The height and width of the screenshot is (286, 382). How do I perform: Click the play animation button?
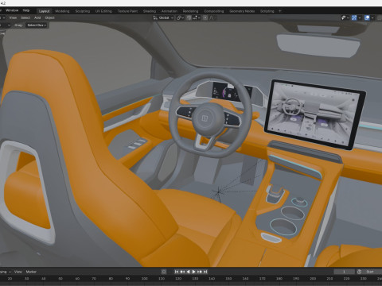(193, 272)
